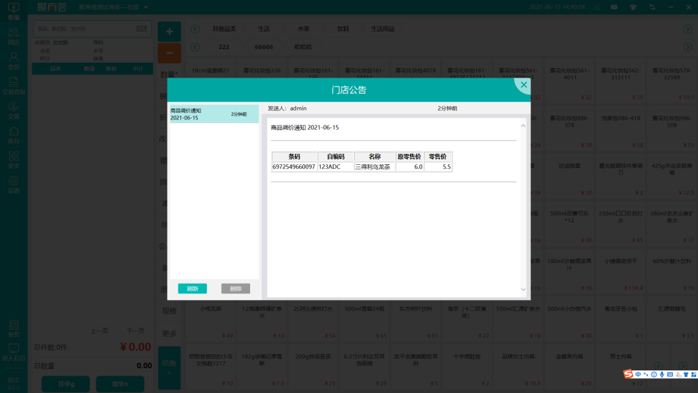
Task: Close the 门店公告 dialog
Action: click(x=523, y=85)
